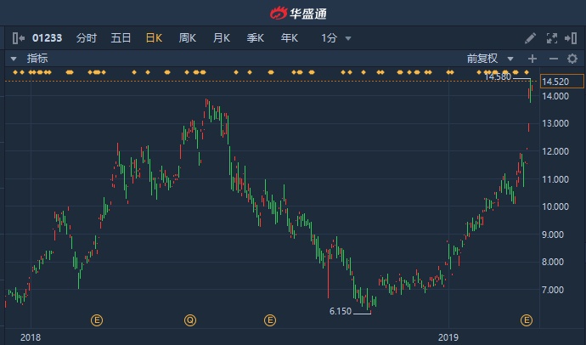Open chart settings with the gear icon
This screenshot has height=345, width=586.
coord(572,59)
